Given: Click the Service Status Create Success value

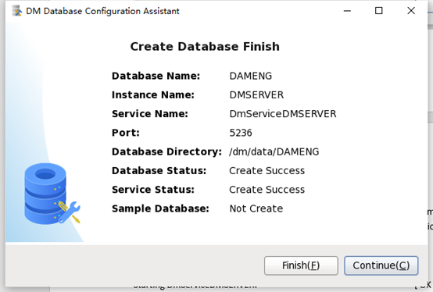Looking at the screenshot, I should (267, 190).
